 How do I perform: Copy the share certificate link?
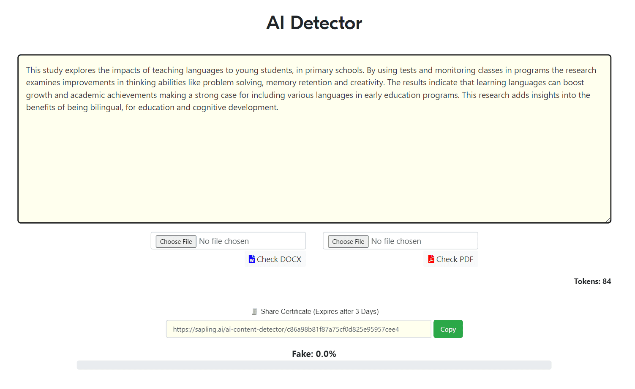coord(448,329)
